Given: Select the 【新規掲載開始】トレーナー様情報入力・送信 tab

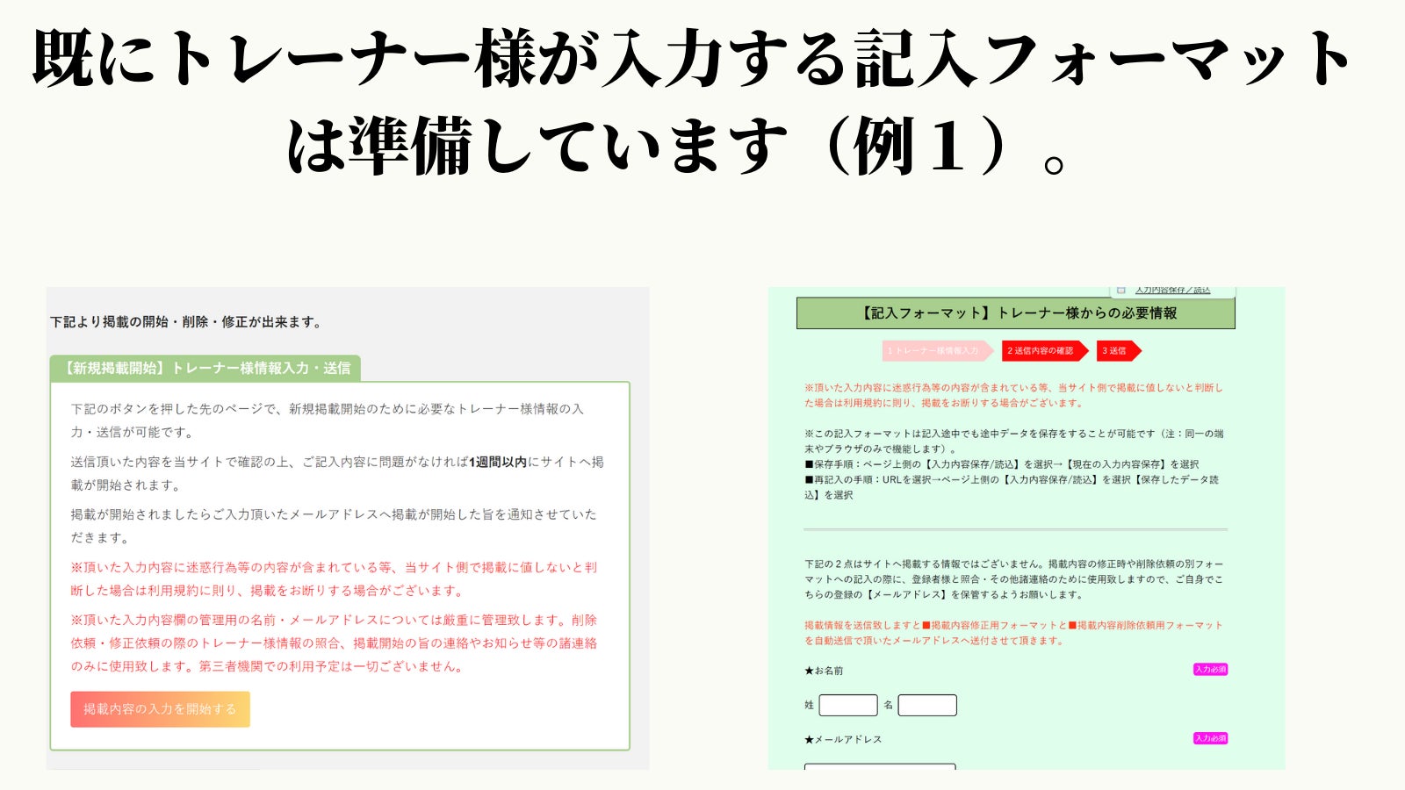Looking at the screenshot, I should (x=205, y=369).
